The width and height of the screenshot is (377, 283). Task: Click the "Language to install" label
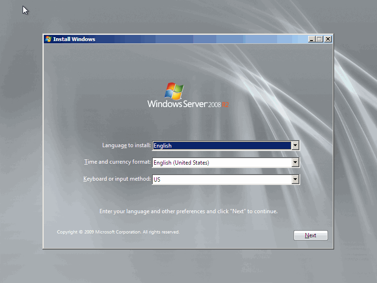(126, 145)
